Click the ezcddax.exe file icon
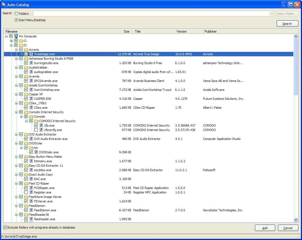Screen dimensions: 302x240 tap(31, 170)
